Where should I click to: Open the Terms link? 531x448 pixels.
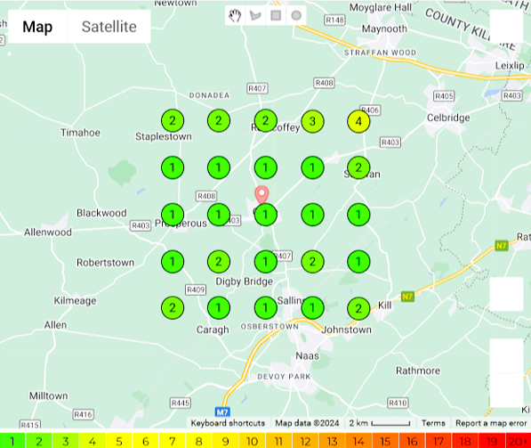click(433, 423)
